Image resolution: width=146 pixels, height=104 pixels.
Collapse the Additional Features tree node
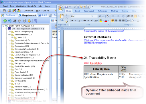(9, 35)
